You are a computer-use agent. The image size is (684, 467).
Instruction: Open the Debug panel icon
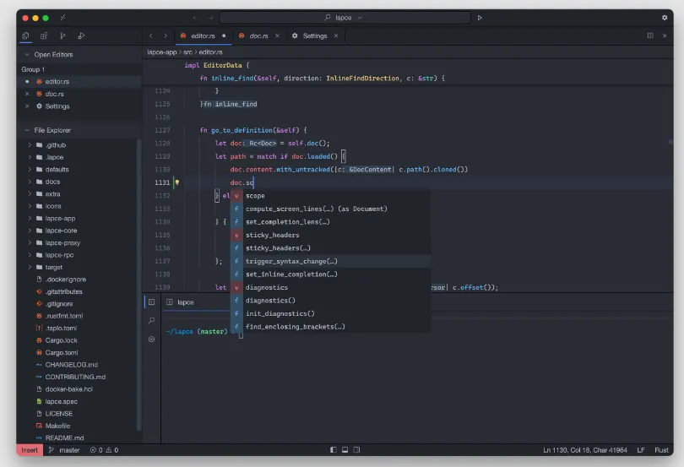pyautogui.click(x=81, y=35)
